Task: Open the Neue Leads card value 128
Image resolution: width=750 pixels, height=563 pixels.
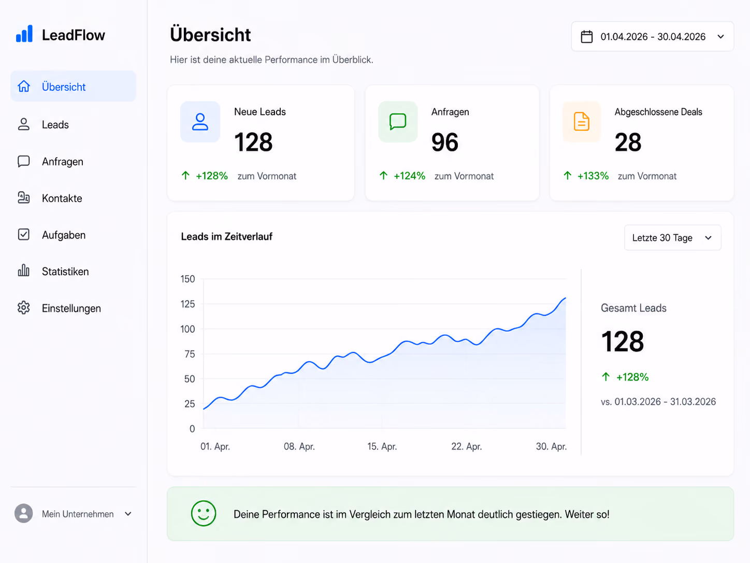Action: 253,142
